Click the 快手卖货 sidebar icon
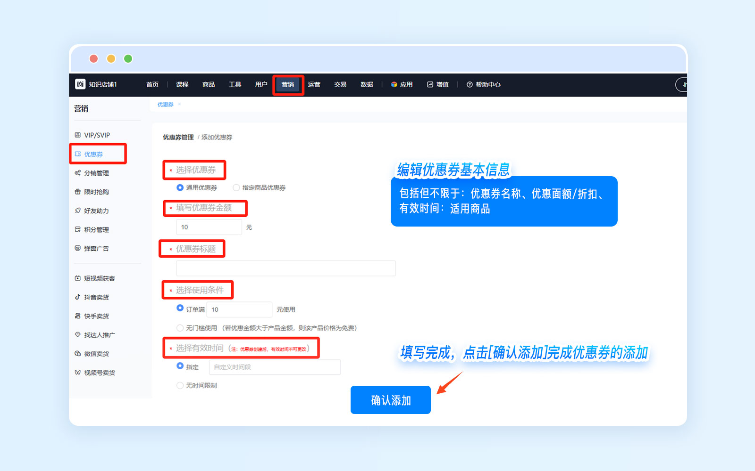755x471 pixels. 78,316
